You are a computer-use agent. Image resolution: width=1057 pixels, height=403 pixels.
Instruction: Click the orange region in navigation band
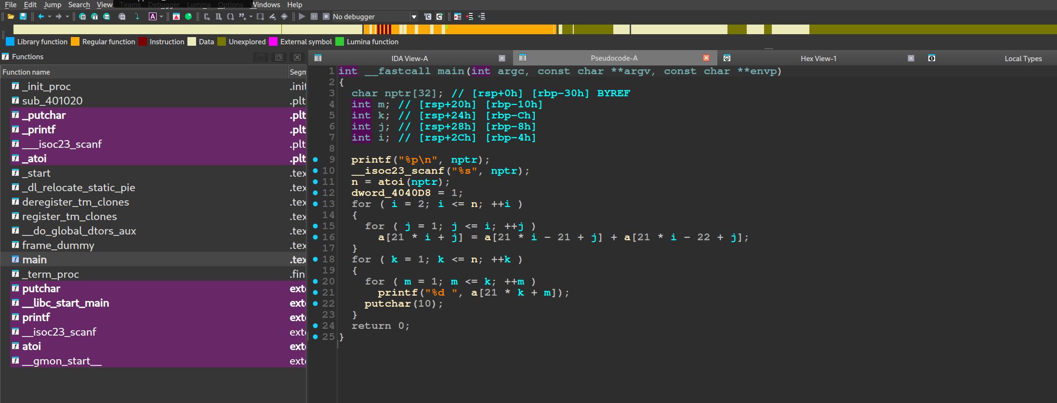pos(501,29)
